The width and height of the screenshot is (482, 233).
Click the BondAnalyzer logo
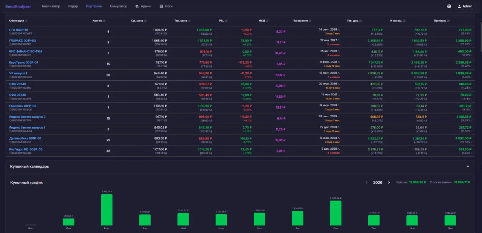pos(18,6)
